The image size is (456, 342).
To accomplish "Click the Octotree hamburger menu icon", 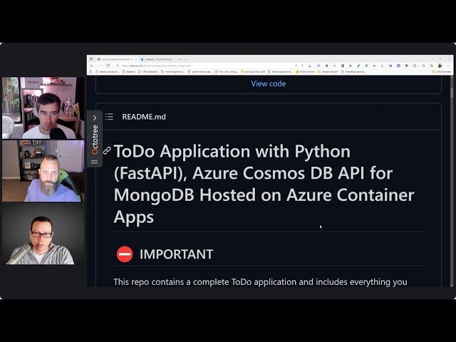I will click(95, 162).
